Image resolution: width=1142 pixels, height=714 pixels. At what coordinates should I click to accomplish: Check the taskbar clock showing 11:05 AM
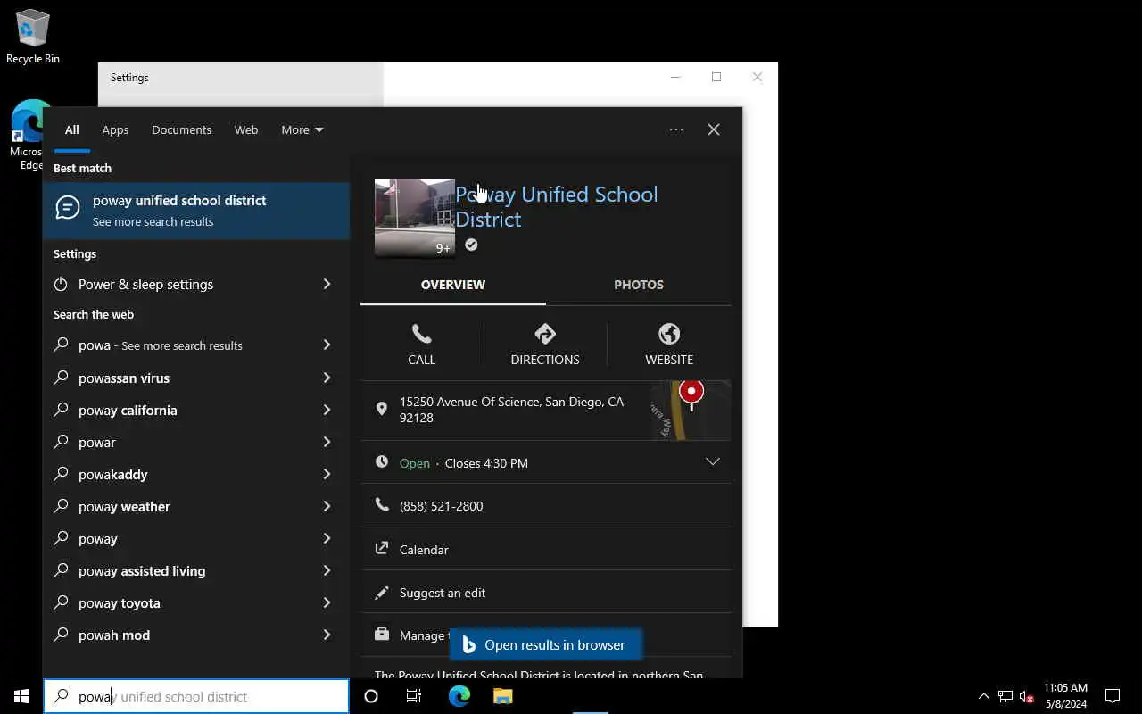coord(1065,696)
